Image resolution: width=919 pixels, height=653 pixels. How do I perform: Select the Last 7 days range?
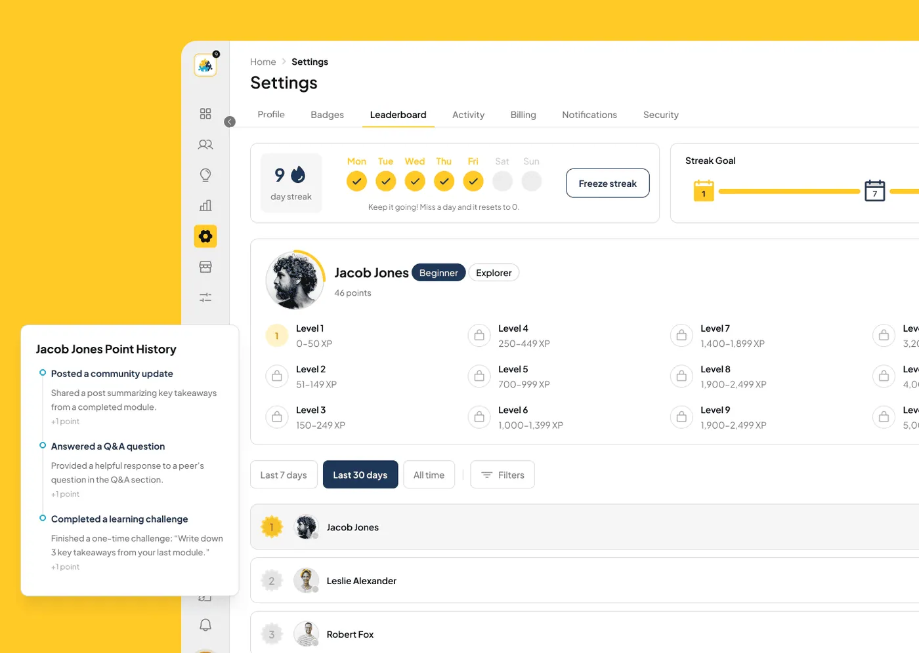(x=284, y=475)
